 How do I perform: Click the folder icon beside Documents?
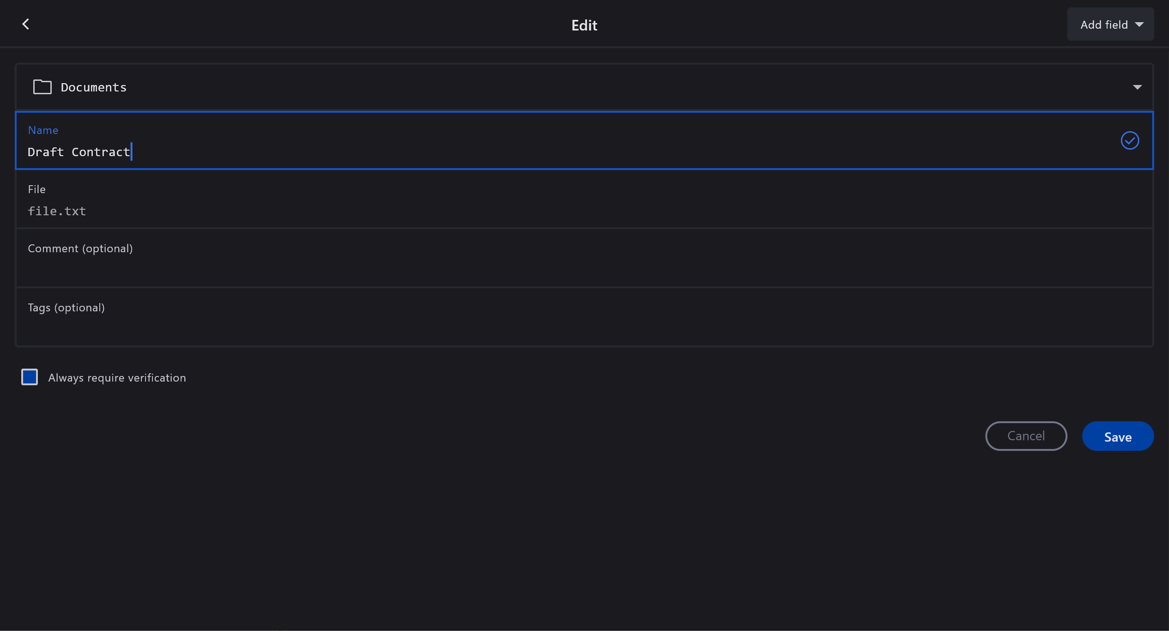tap(42, 87)
